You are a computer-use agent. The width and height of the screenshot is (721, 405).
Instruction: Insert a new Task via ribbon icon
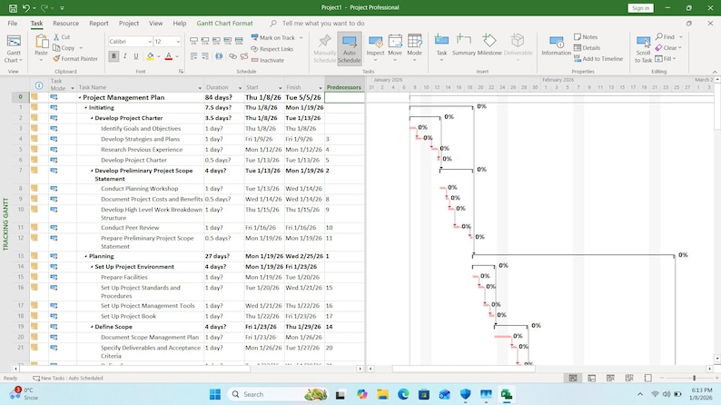click(441, 41)
